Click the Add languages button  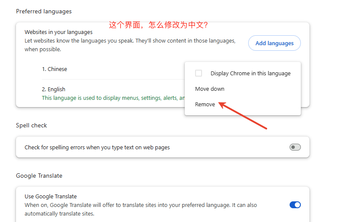pos(274,43)
